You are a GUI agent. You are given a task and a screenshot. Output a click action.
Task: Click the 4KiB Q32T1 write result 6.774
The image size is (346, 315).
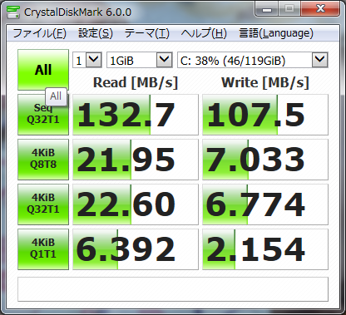(x=265, y=204)
